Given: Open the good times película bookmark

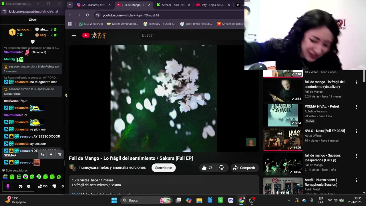Looking at the screenshot, I should pos(196,24).
